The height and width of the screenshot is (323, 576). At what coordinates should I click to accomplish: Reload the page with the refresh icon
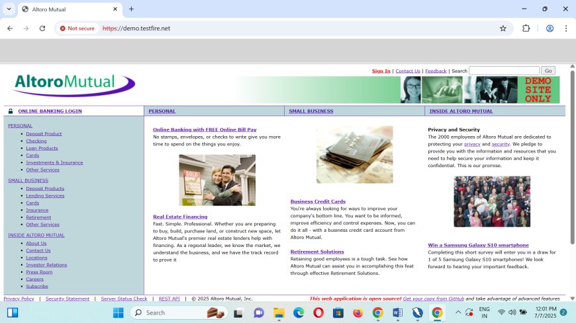pyautogui.click(x=42, y=28)
